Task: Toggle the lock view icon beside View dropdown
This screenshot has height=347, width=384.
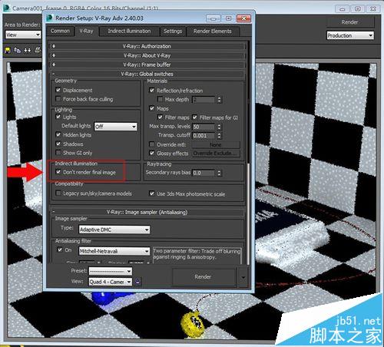Action: (x=137, y=282)
